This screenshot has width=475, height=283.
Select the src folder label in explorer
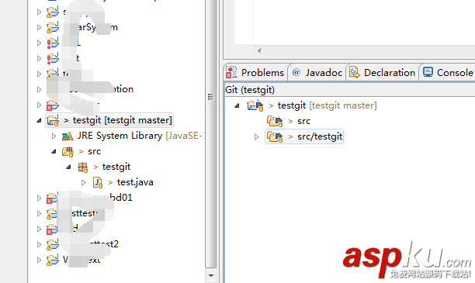(x=94, y=151)
